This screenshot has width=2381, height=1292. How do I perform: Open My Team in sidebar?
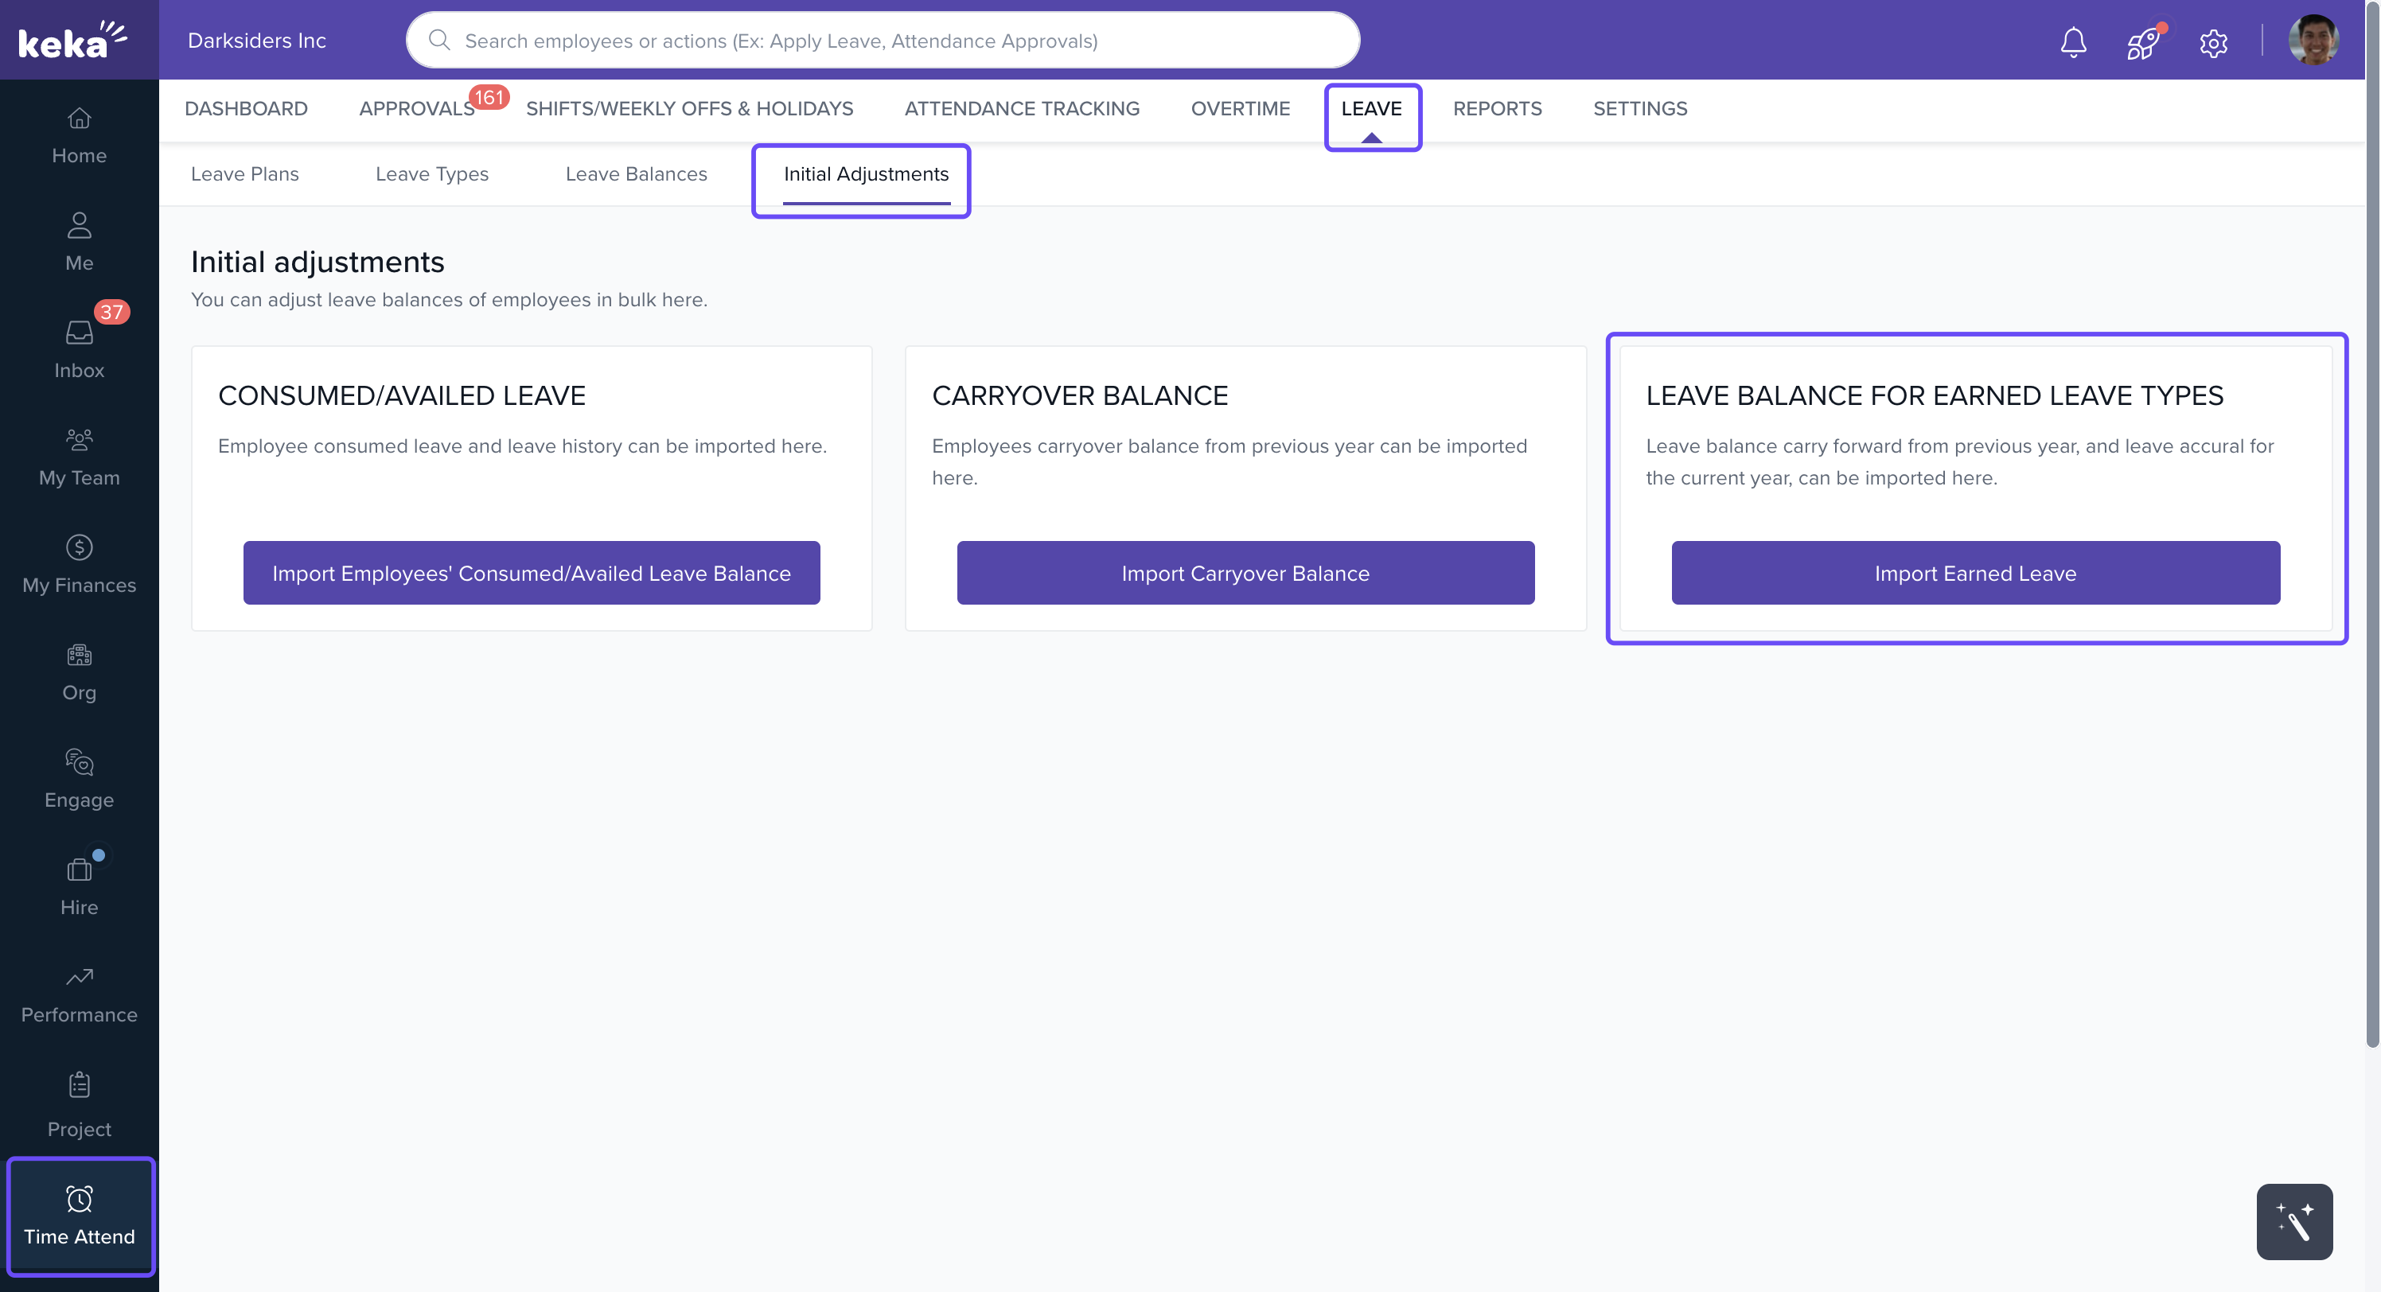(80, 457)
